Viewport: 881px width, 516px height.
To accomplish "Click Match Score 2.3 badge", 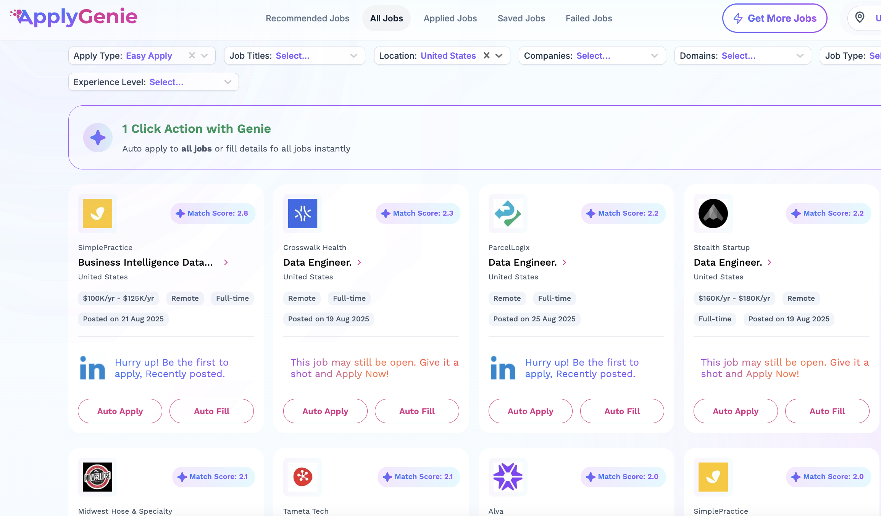I will coord(418,213).
